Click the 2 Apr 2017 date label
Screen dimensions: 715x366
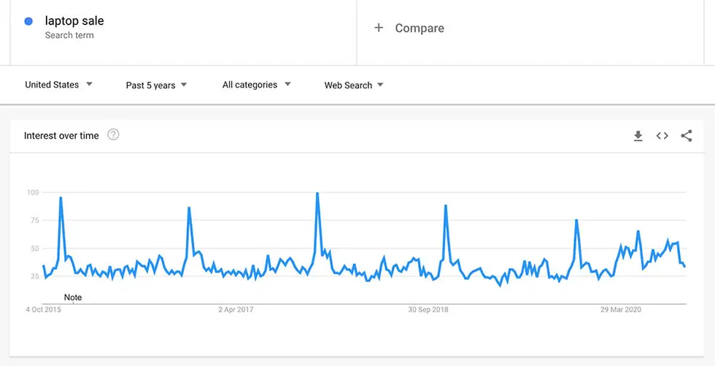coord(236,310)
